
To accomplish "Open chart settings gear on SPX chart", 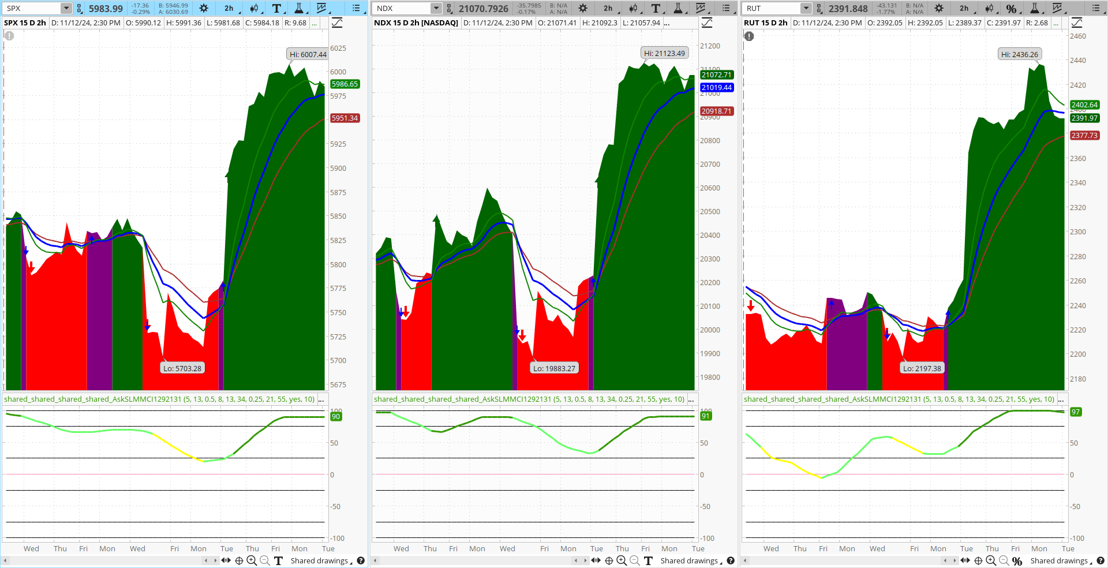I will coord(204,8).
